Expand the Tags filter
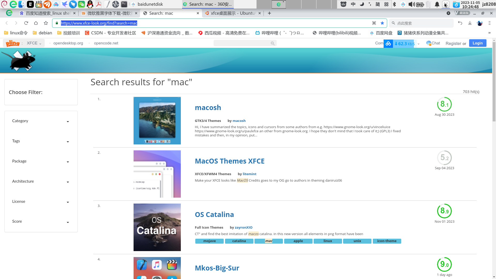Screen dimensions: 496x279 click(41, 141)
